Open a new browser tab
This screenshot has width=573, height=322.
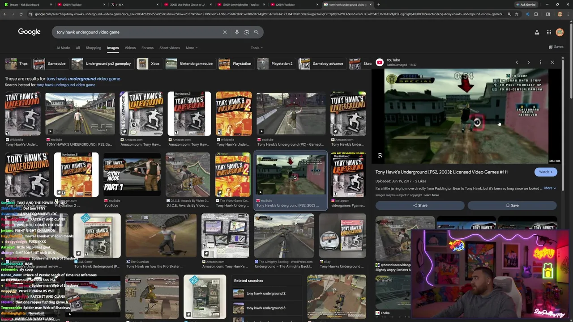(379, 4)
